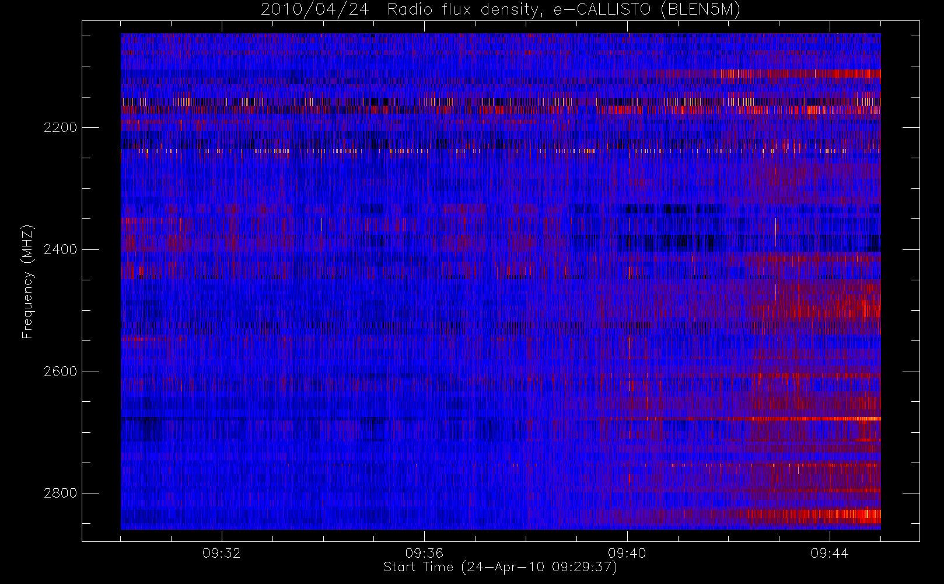This screenshot has width=944, height=584.
Task: Click the plot title "Radio flux density, e-CALLISTO (BLEN5M)"
Action: point(564,11)
